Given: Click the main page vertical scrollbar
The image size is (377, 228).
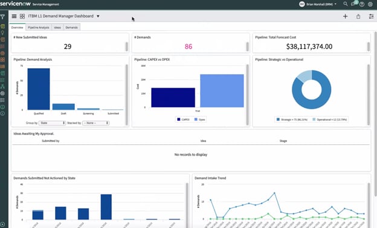Looking at the screenshot, I should click(376, 114).
